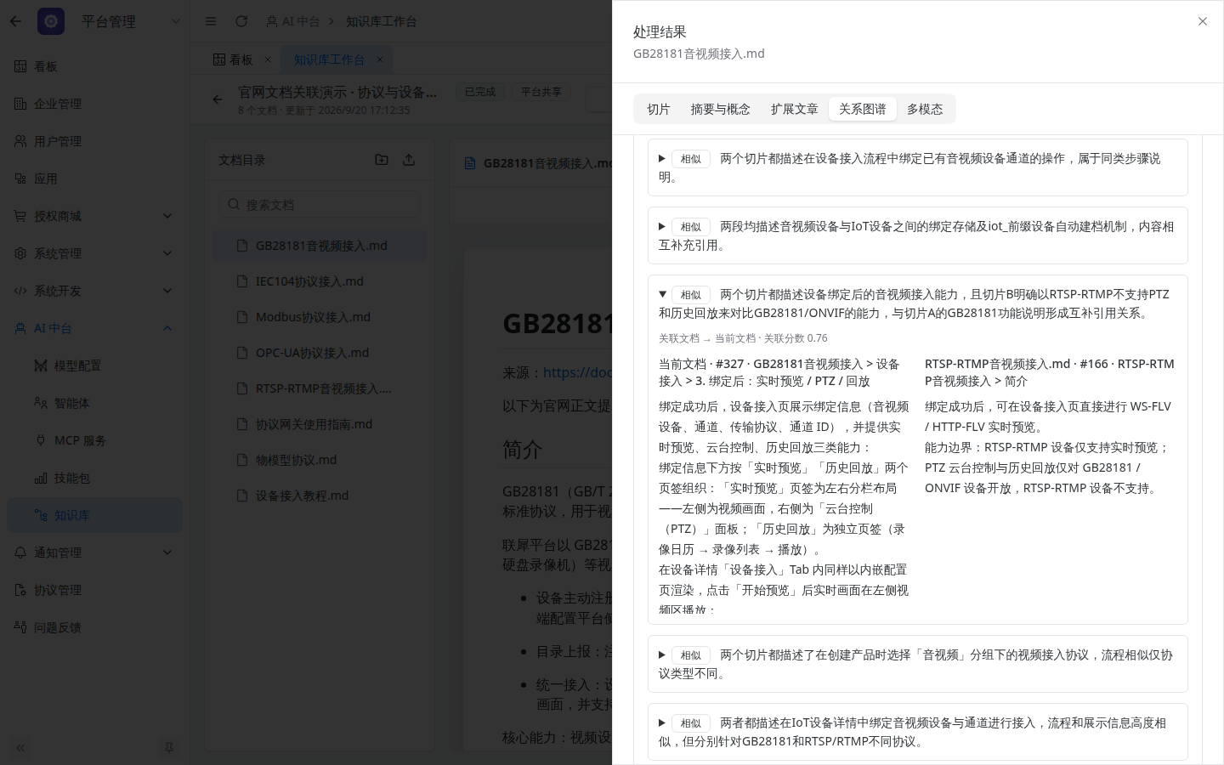The width and height of the screenshot is (1224, 765).
Task: Focus the 搜索文档 input
Action: [320, 204]
